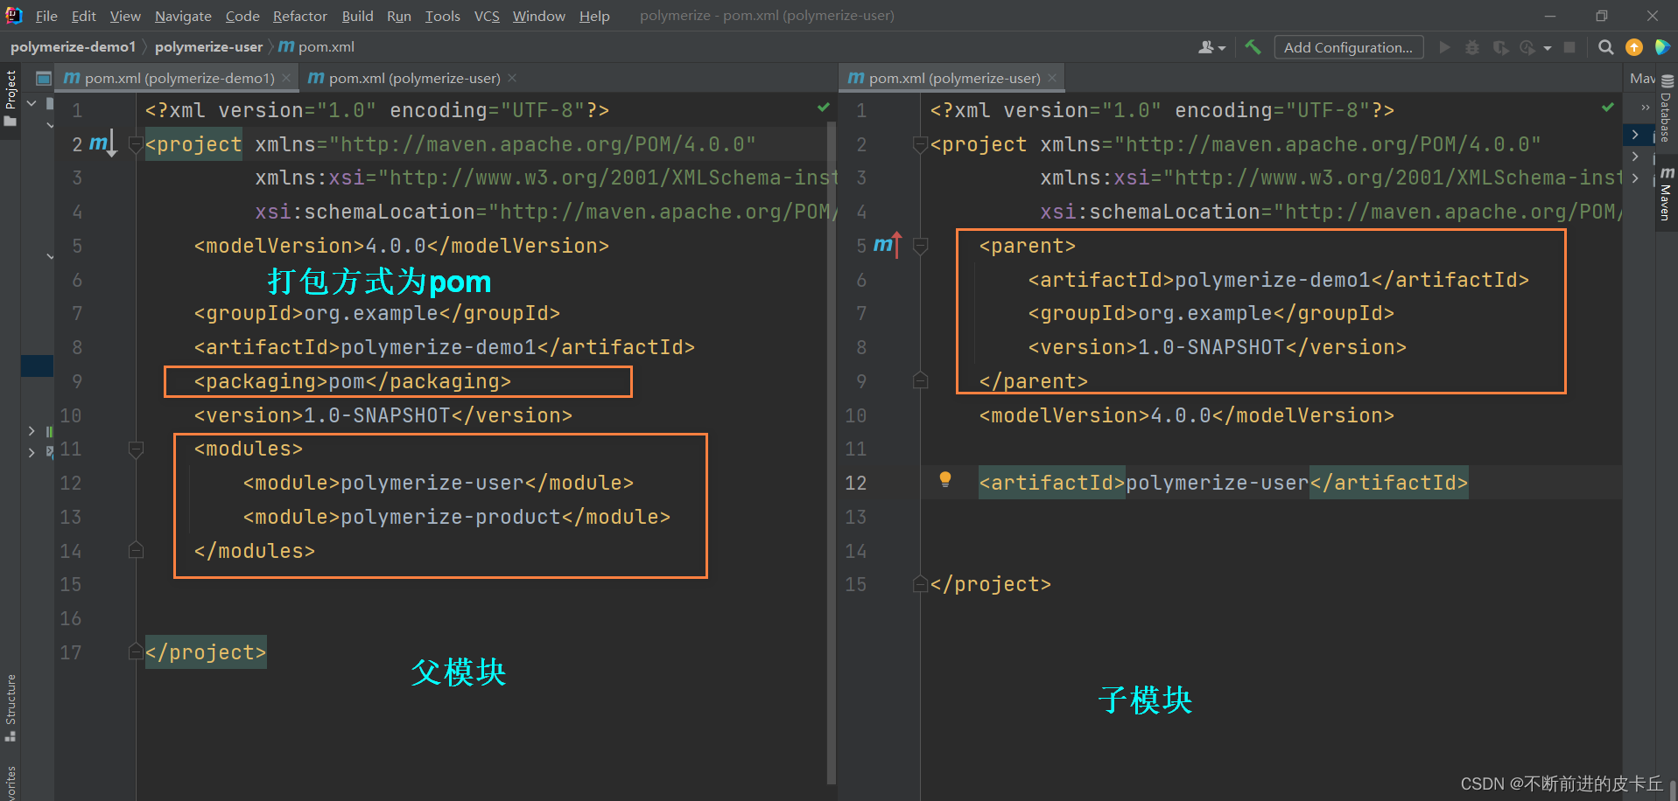Screen dimensions: 1678x801
Task: Click the green hammer Build Project icon
Action: [x=1253, y=47]
